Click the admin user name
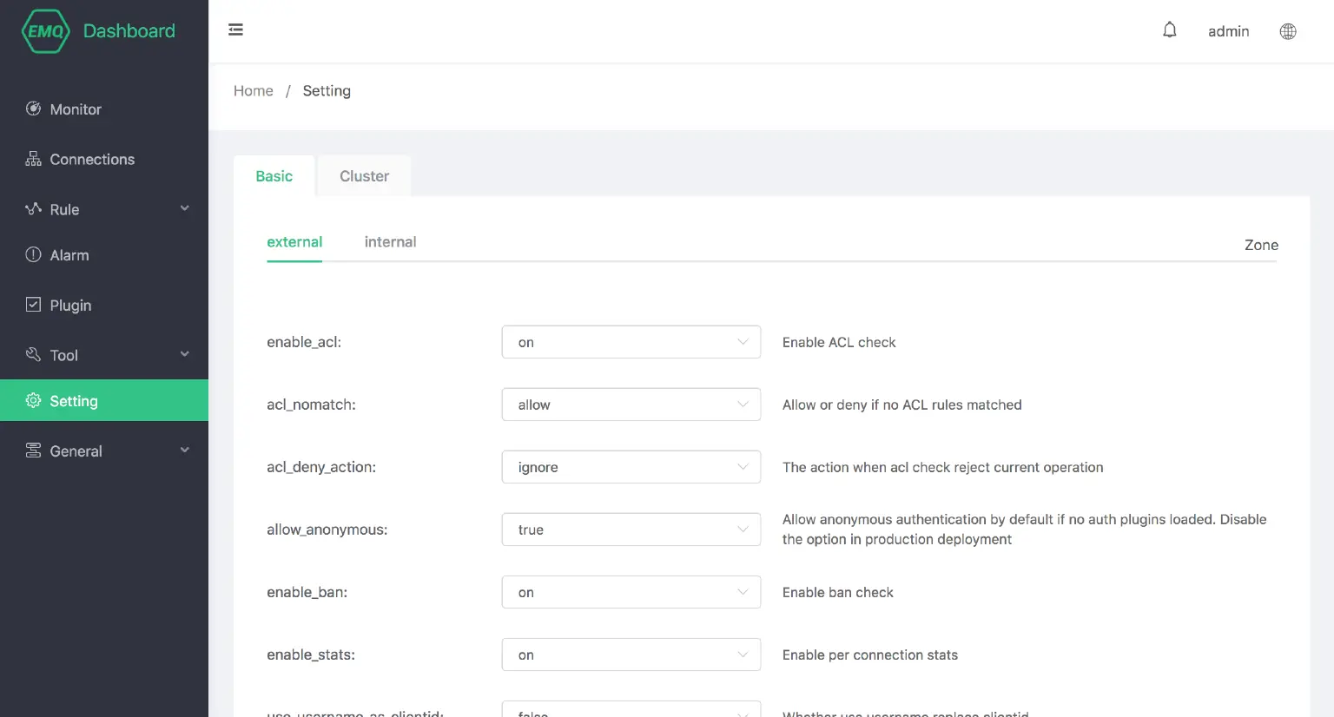Screen dimensions: 1334x717 pyautogui.click(x=1228, y=31)
